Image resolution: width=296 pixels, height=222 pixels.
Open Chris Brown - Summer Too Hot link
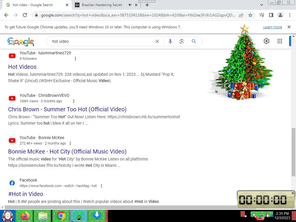[x=67, y=109]
